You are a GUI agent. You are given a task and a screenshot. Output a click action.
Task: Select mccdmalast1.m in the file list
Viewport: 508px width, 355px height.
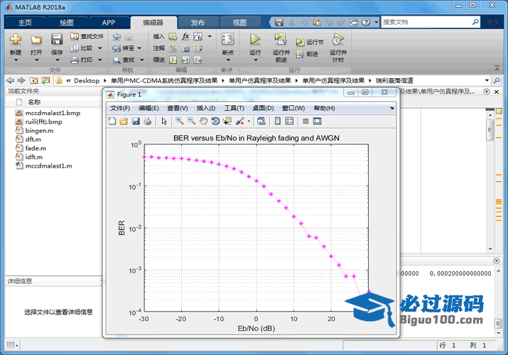48,166
